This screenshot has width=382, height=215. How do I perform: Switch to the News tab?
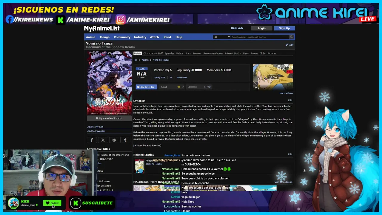coord(246,53)
